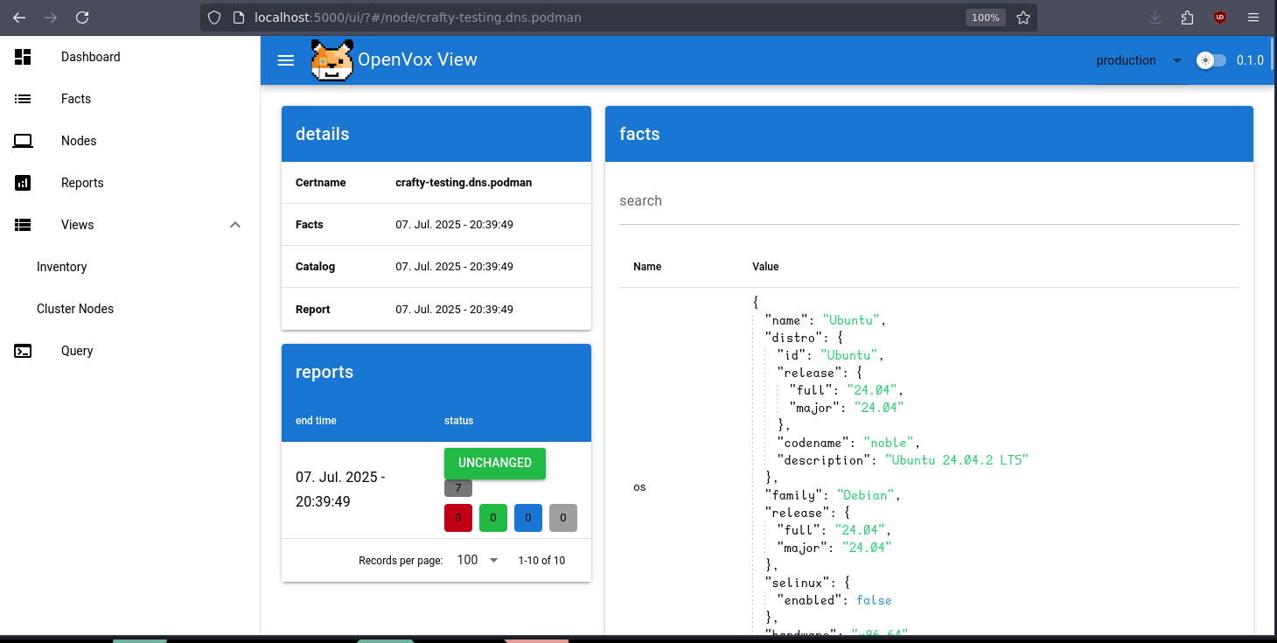Collapse the Views section chevron

click(234, 224)
